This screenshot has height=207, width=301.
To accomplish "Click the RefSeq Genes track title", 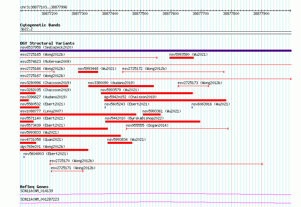I will click(x=34, y=187).
